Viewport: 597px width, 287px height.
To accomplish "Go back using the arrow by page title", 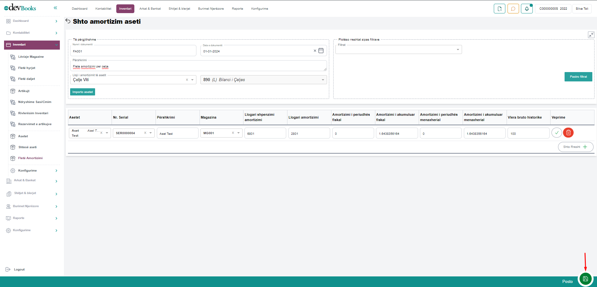I will tap(68, 21).
